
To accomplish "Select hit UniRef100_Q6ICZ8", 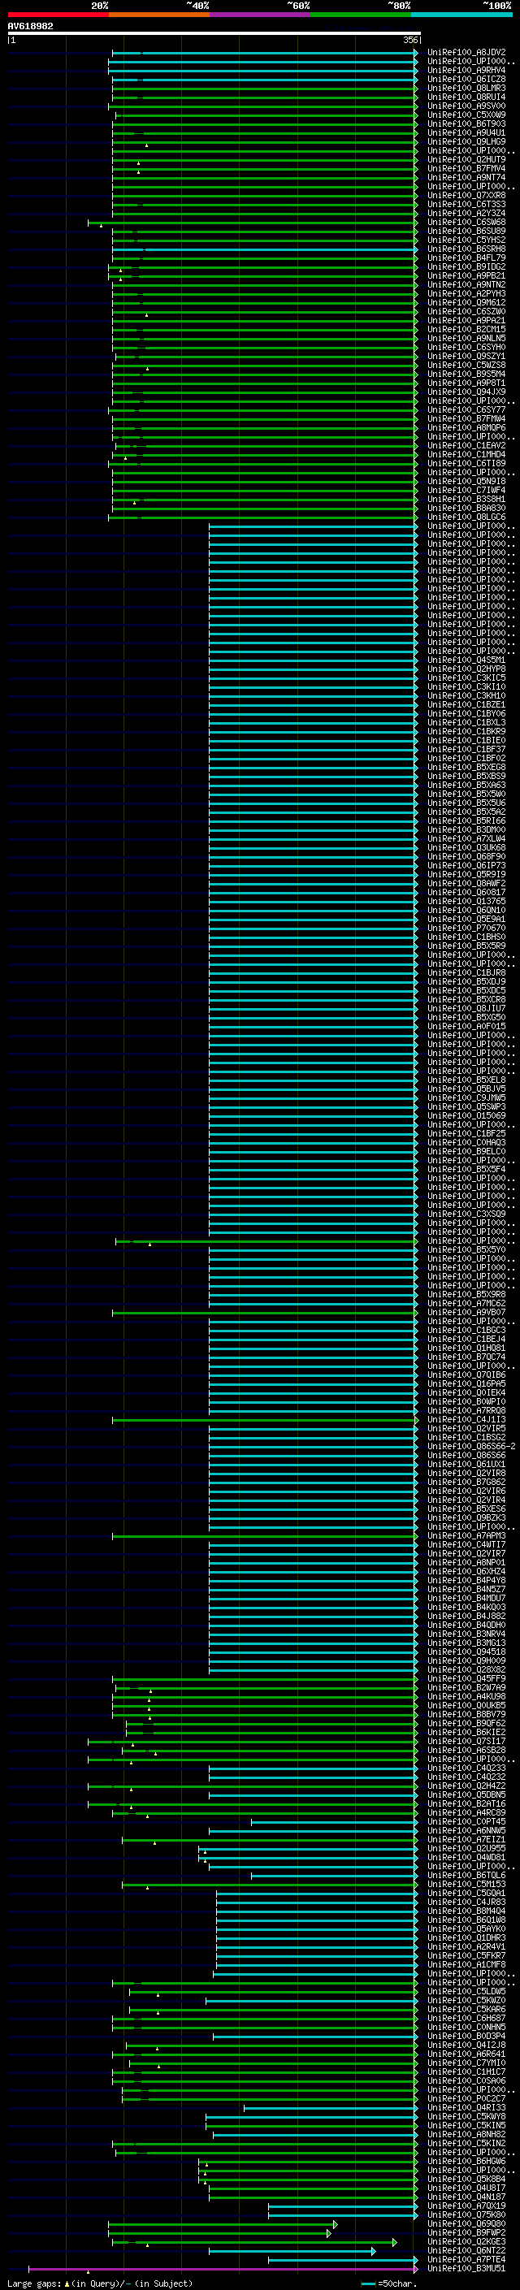I will click(x=466, y=79).
